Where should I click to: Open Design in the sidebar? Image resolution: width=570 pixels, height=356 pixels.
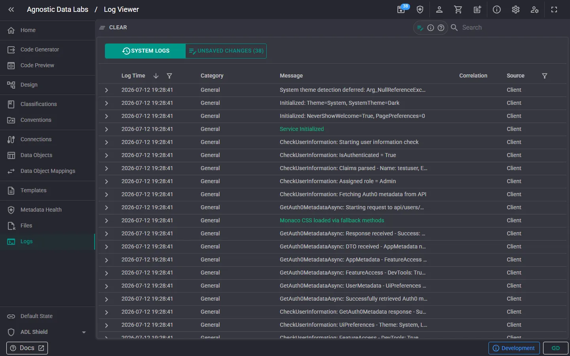(x=47, y=85)
